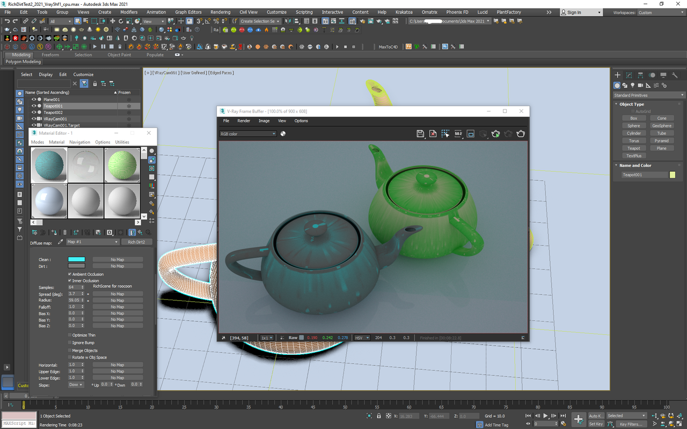687x429 pixels.
Task: Open Render menu in V-Ray Frame Buffer
Action: (244, 121)
